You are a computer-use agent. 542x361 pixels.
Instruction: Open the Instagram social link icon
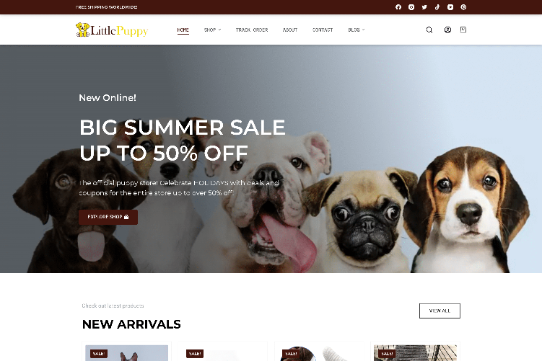411,7
